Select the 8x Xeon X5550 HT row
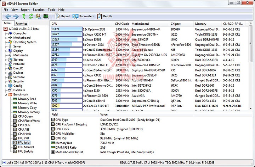This screenshot has width=255, height=167. tap(149, 34)
